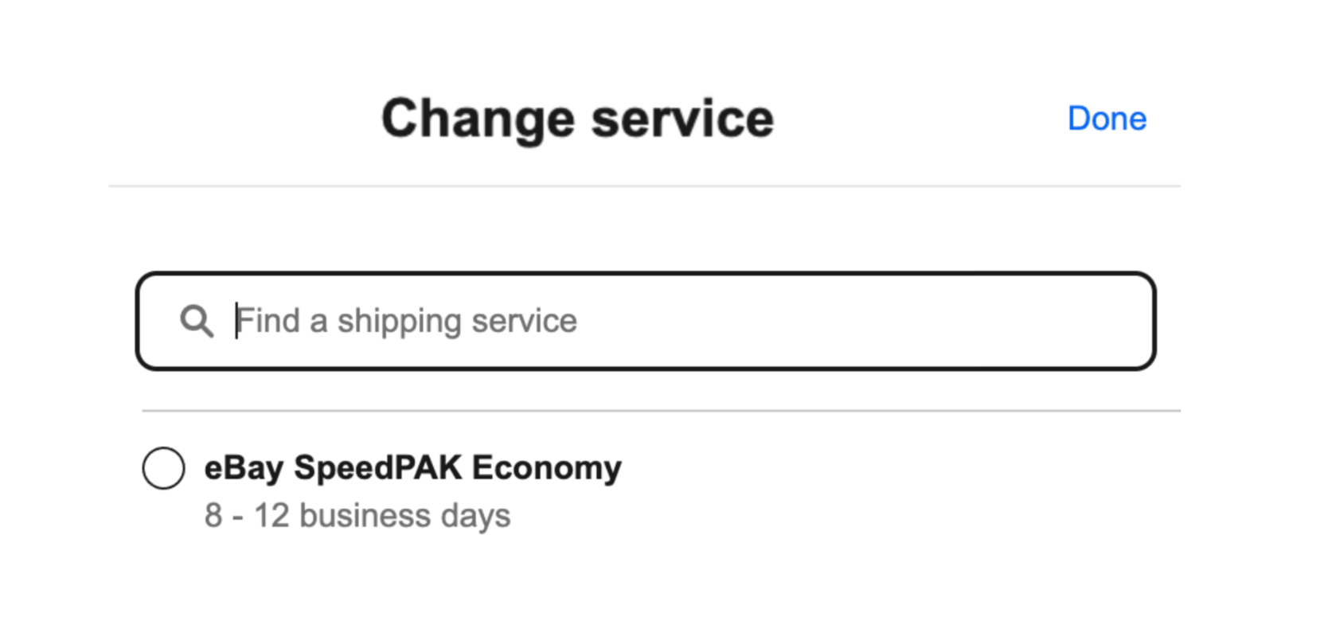The height and width of the screenshot is (621, 1328).
Task: Click the word service in the dialog title
Action: coord(682,119)
